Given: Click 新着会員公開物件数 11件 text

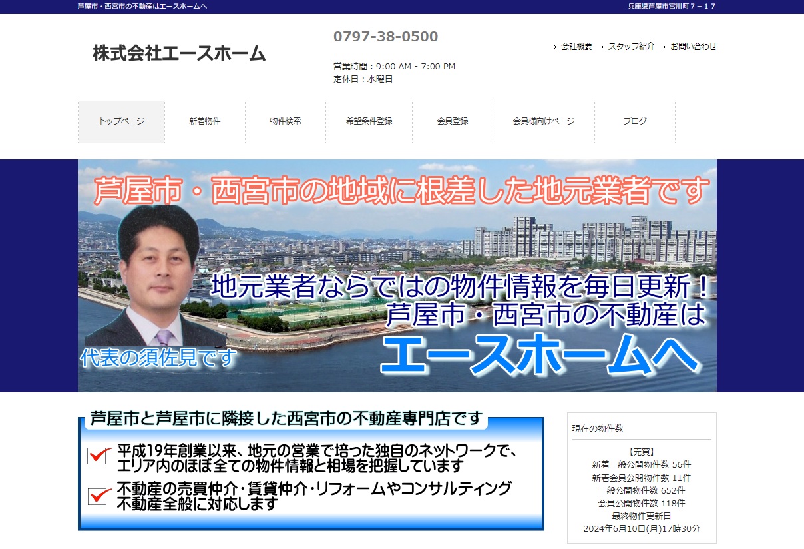Looking at the screenshot, I should (x=642, y=478).
